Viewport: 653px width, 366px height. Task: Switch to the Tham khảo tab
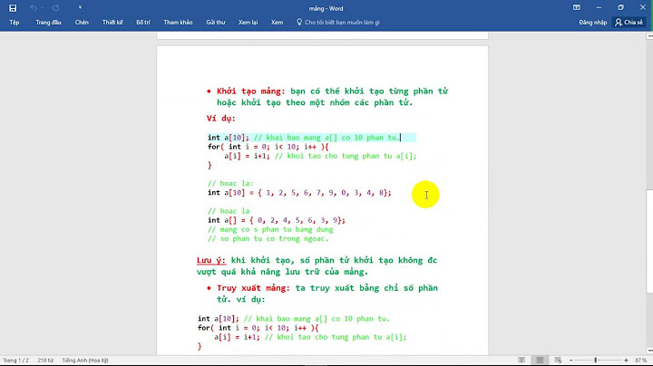178,23
